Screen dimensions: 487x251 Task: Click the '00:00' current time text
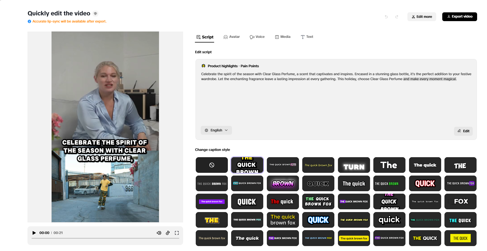44,233
